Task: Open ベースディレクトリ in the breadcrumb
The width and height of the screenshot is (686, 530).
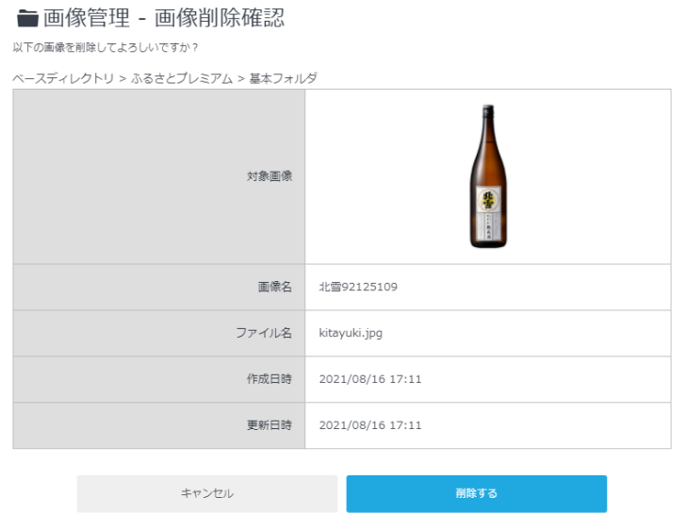Action: pyautogui.click(x=62, y=78)
